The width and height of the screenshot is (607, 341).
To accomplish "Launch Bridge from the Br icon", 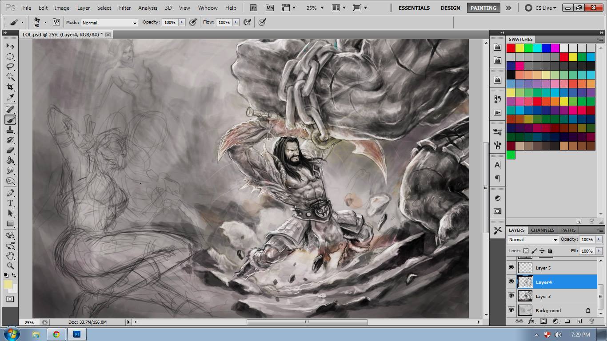I will click(x=253, y=8).
